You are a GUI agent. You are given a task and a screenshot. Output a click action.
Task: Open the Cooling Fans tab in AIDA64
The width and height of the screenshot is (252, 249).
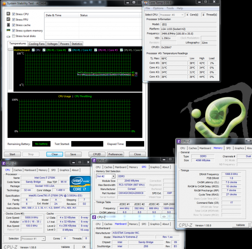[x=37, y=44]
